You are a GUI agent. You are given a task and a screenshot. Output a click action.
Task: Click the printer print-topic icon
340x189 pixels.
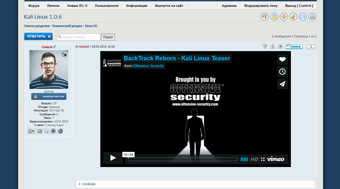312,17
